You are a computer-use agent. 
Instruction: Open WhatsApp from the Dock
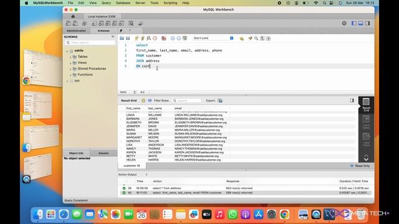(x=233, y=215)
